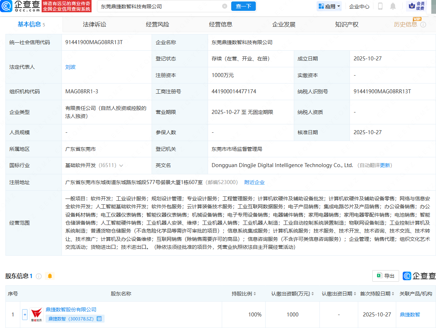Clear the search box with the × icon
Image resolution: width=436 pixels, height=328 pixels.
pyautogui.click(x=225, y=6)
